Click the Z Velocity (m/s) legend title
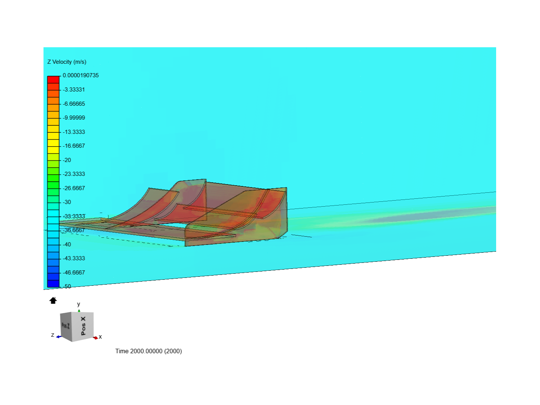The image size is (540, 405). (67, 62)
